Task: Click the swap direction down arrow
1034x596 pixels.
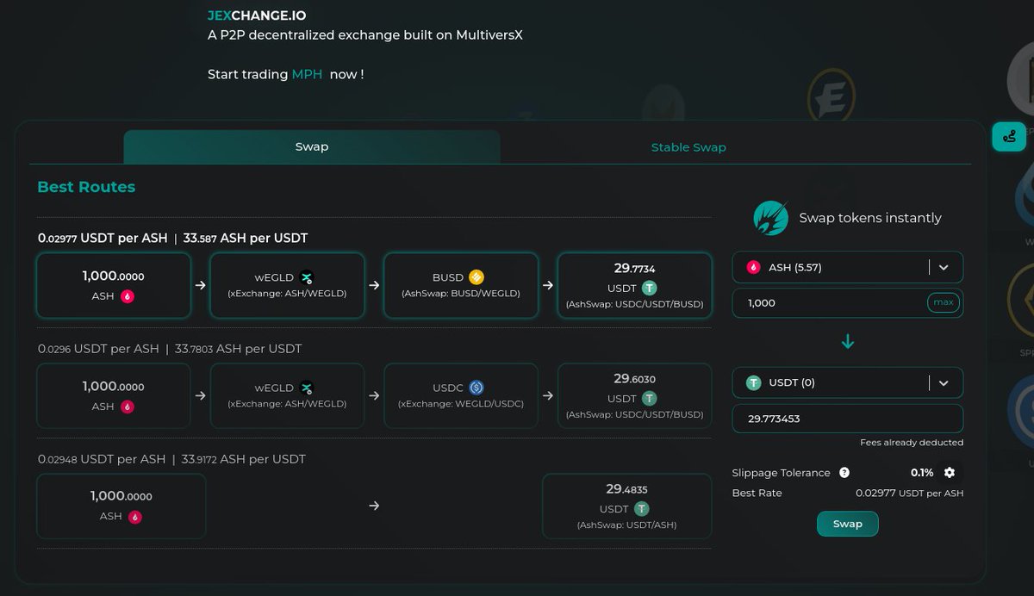Action: [x=848, y=342]
